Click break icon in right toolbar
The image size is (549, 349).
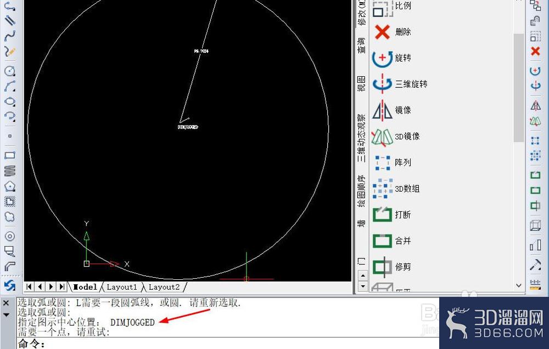pyautogui.click(x=535, y=174)
